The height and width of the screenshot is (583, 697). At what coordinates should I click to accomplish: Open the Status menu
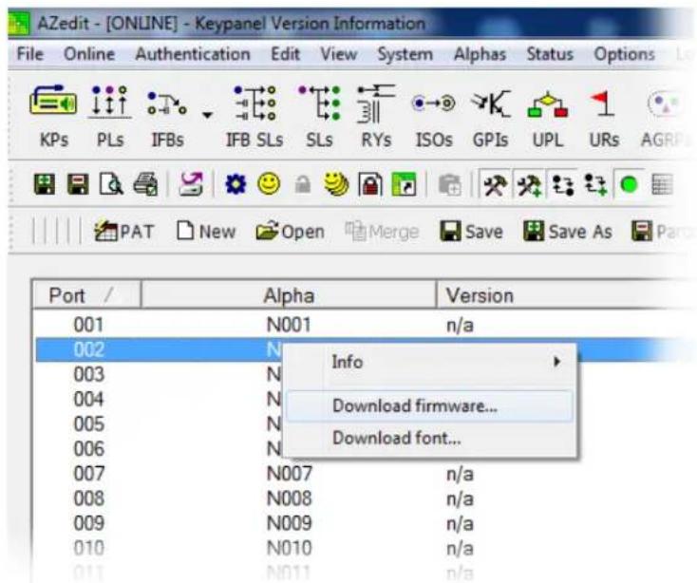coord(550,54)
